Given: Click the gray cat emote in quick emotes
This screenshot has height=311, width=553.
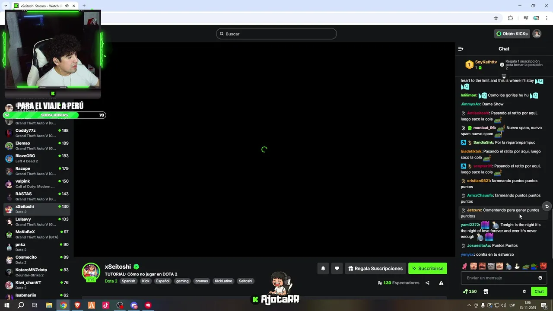Looking at the screenshot, I should 491,266.
